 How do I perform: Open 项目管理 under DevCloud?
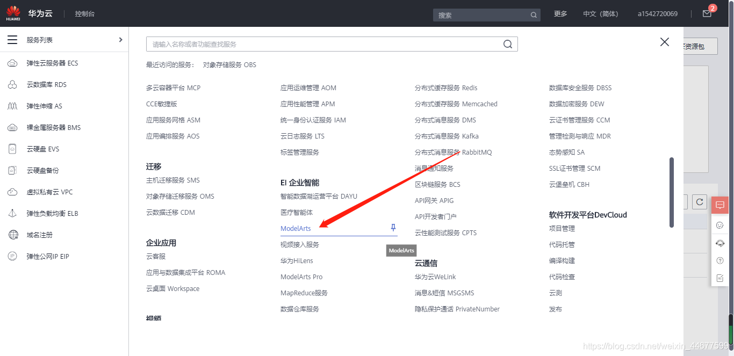pos(562,229)
